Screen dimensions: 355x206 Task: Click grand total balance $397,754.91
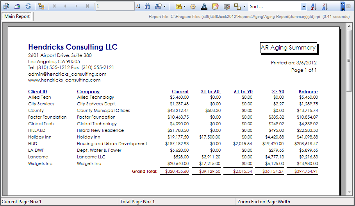(306, 171)
